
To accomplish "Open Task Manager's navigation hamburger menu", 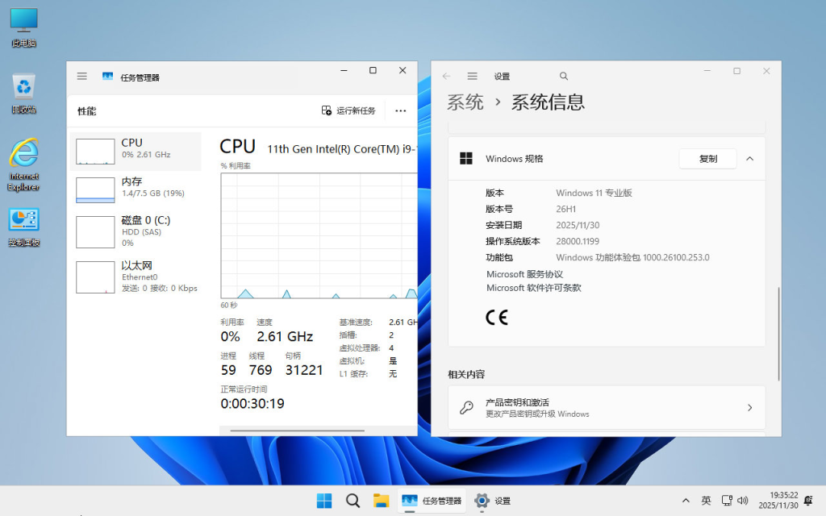I will coord(81,75).
